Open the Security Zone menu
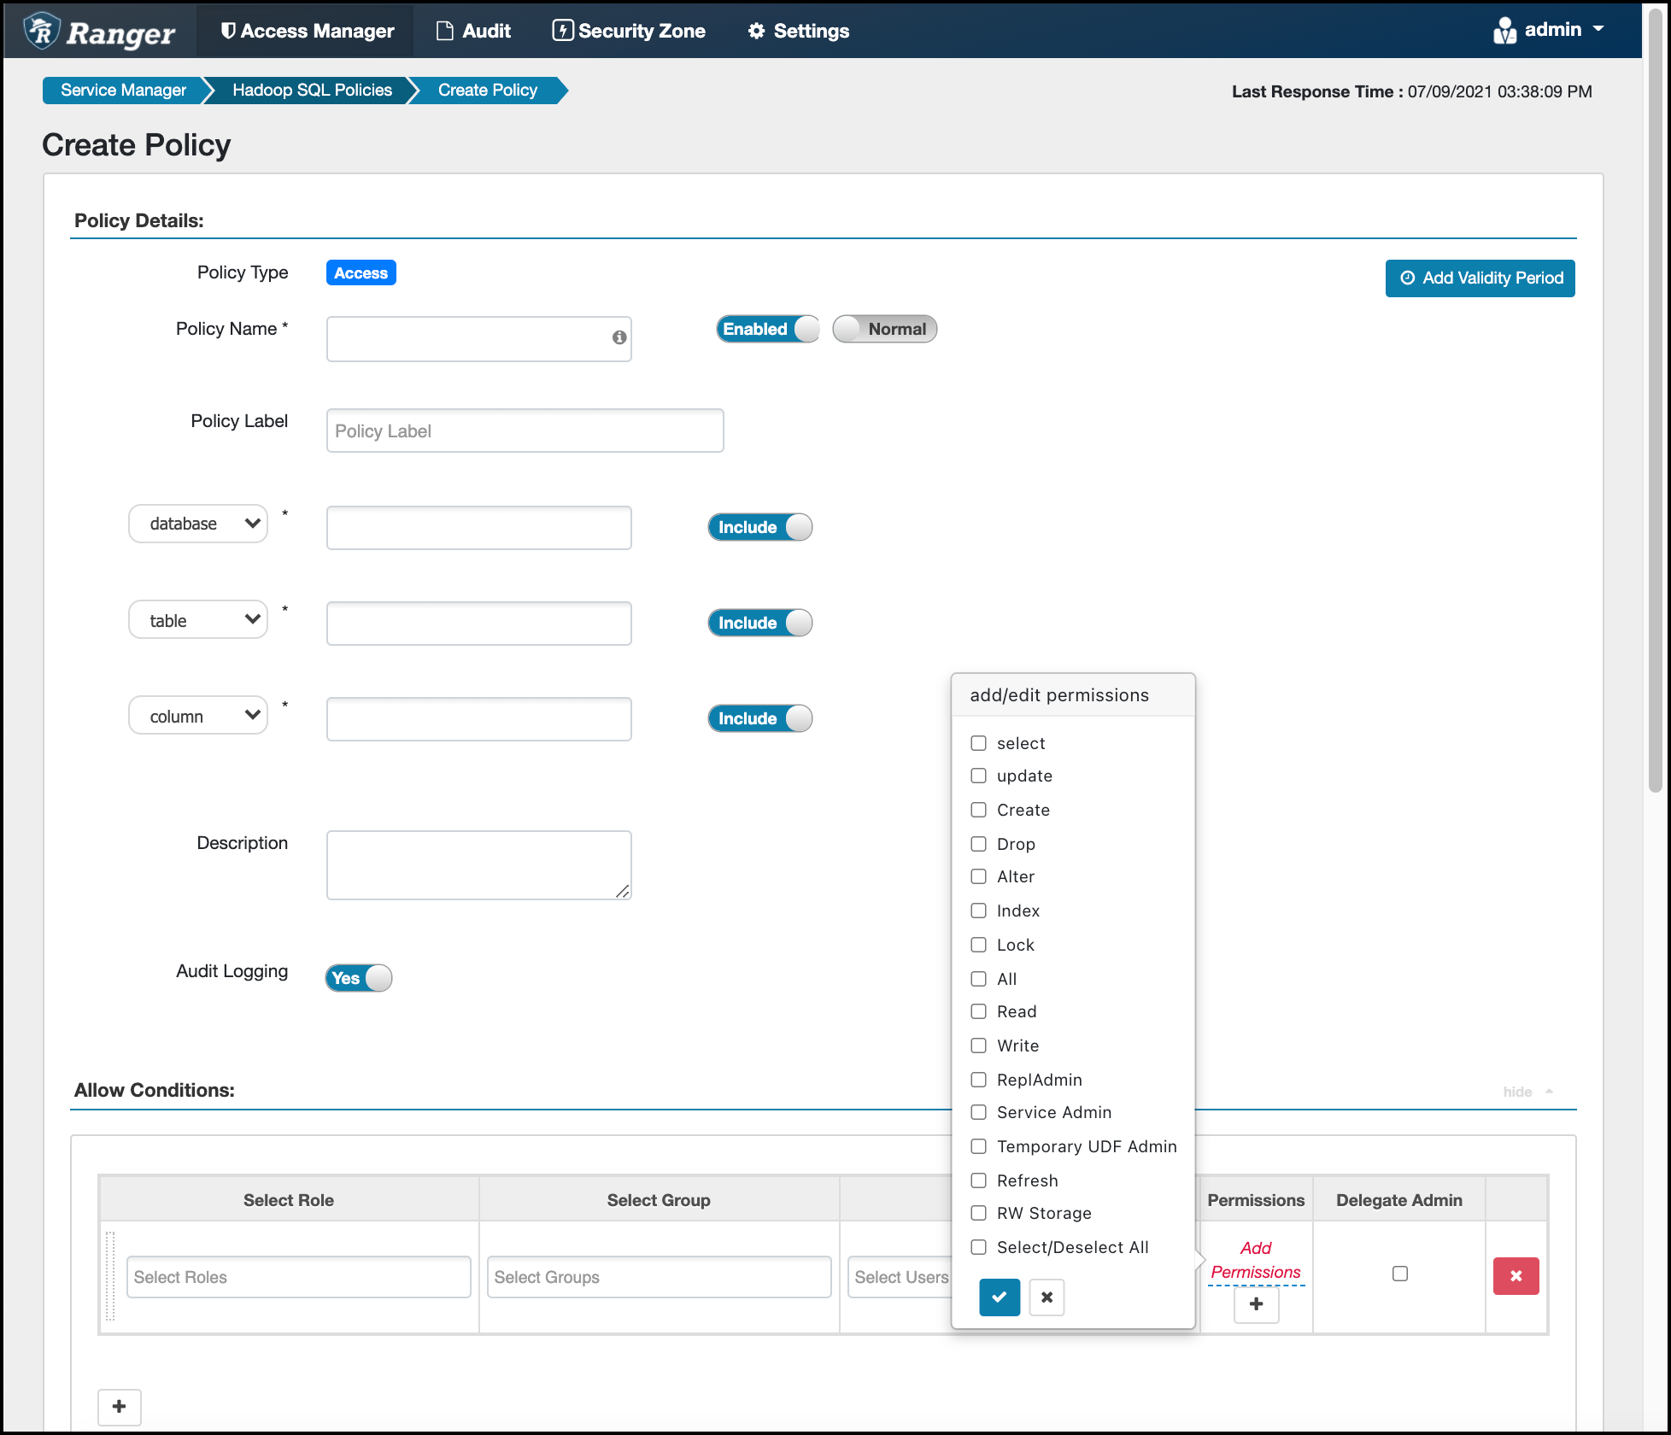 [x=629, y=30]
